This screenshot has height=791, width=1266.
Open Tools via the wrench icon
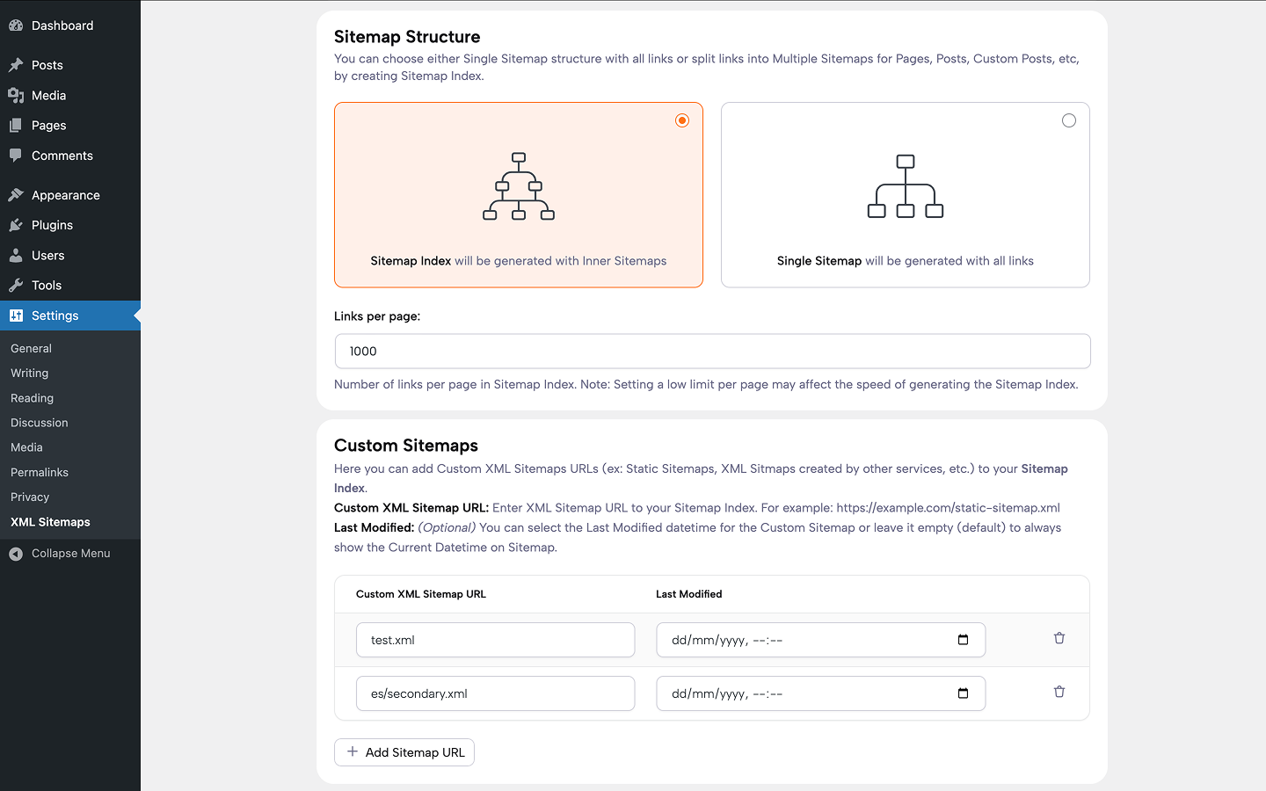(16, 285)
